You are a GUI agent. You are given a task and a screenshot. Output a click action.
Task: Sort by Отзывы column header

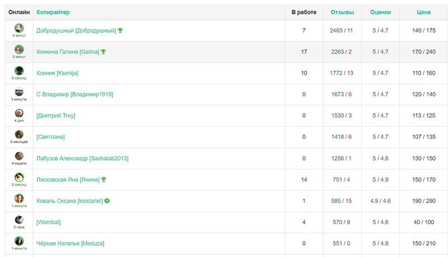click(x=342, y=12)
